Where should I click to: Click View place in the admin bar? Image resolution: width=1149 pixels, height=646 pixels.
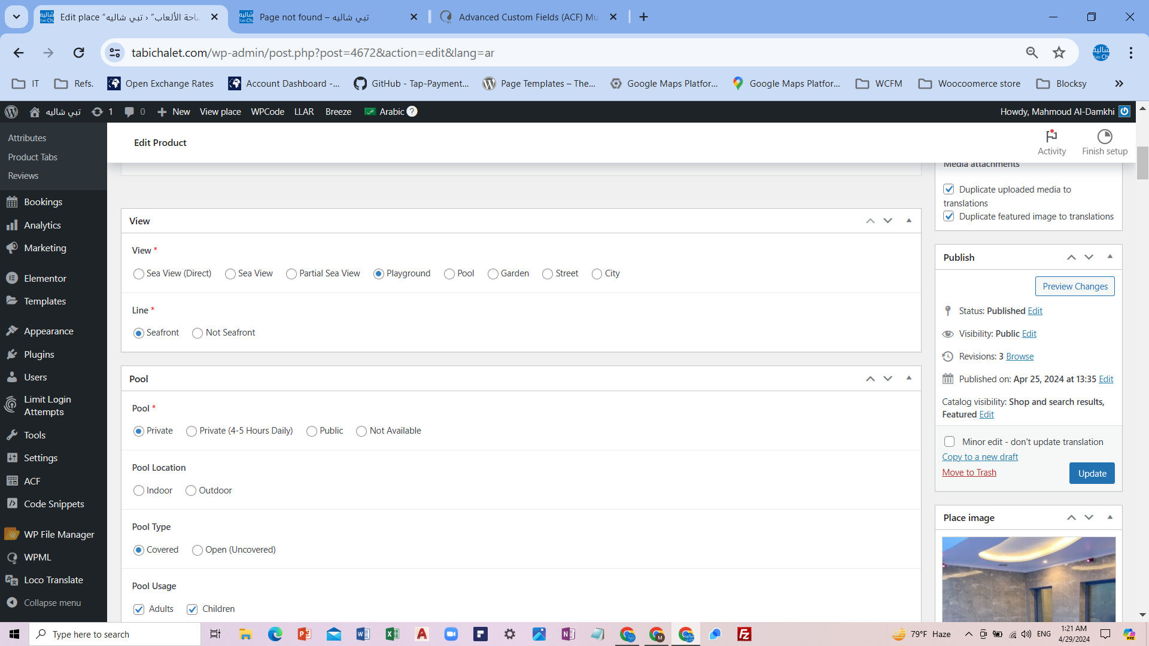220,112
